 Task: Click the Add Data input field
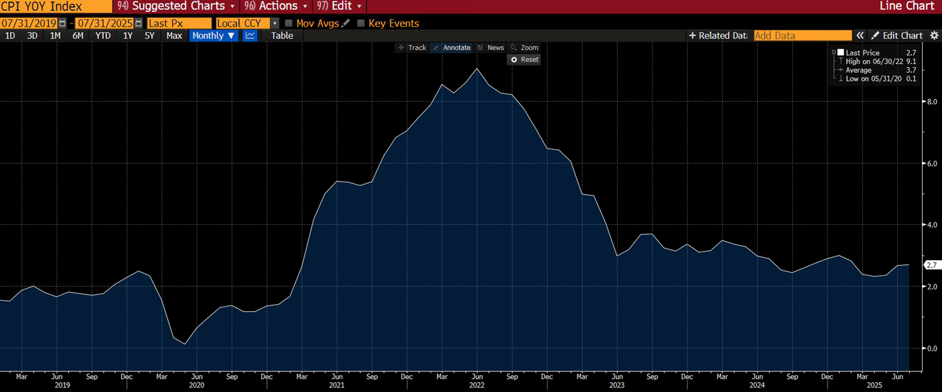(802, 35)
